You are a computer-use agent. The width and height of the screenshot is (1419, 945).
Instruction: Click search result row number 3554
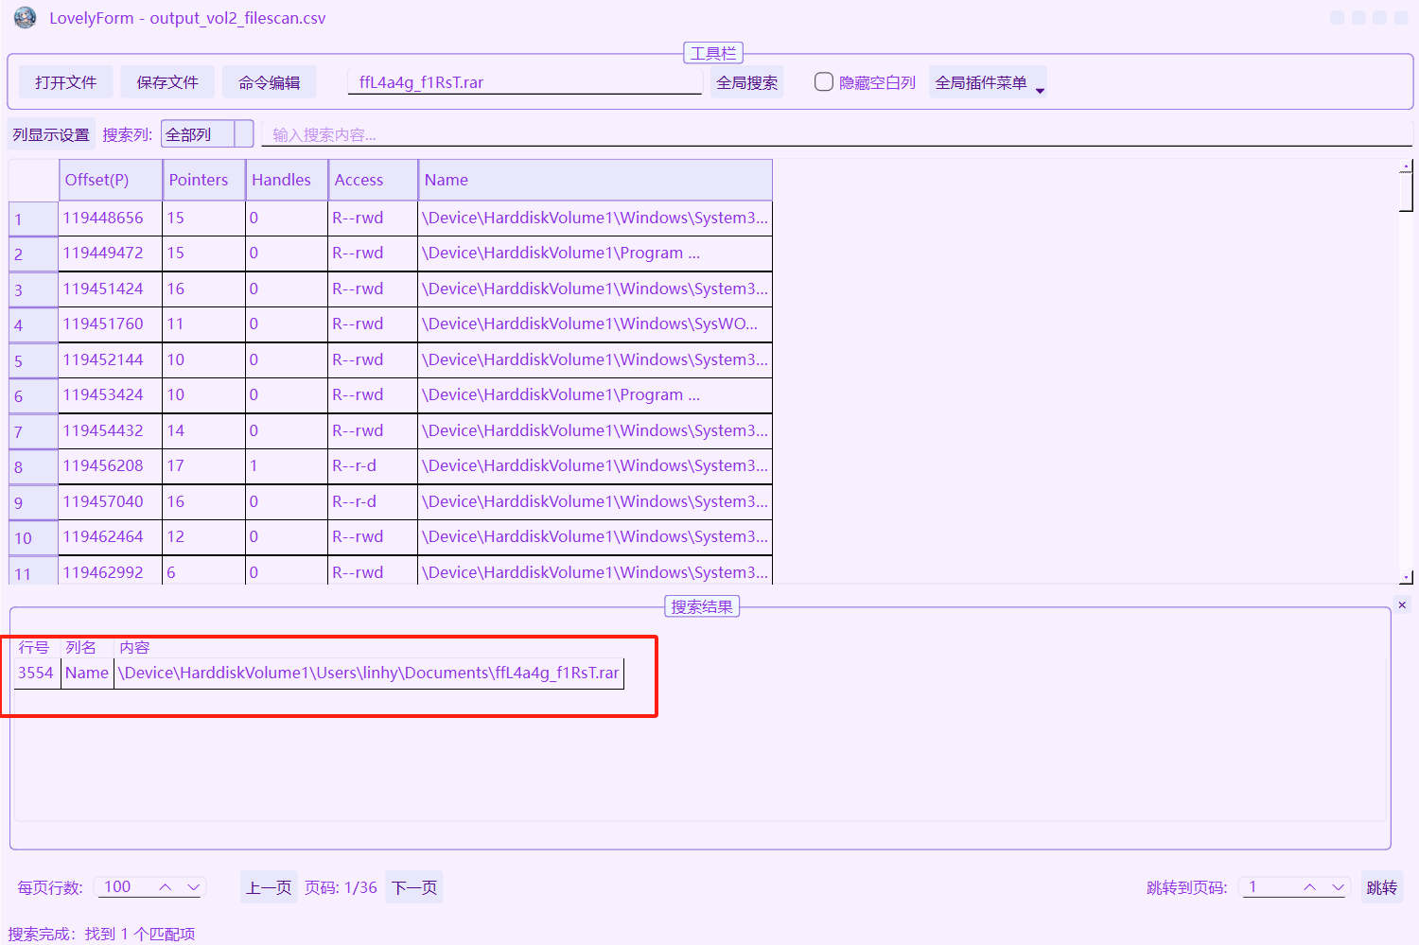coord(36,673)
